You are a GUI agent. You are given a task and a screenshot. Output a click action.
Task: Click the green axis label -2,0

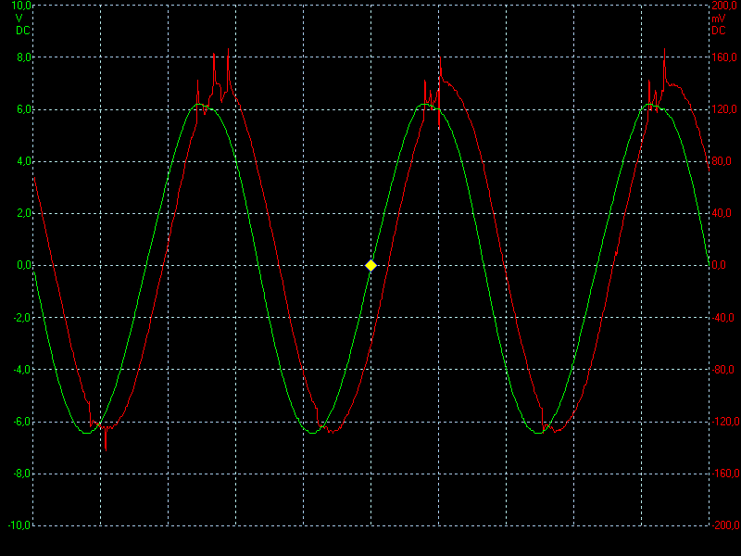[x=22, y=318]
